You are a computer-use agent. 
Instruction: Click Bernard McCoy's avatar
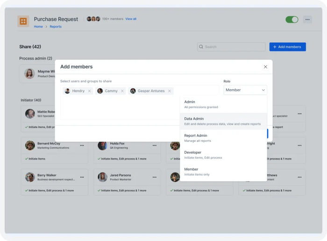coord(30,145)
